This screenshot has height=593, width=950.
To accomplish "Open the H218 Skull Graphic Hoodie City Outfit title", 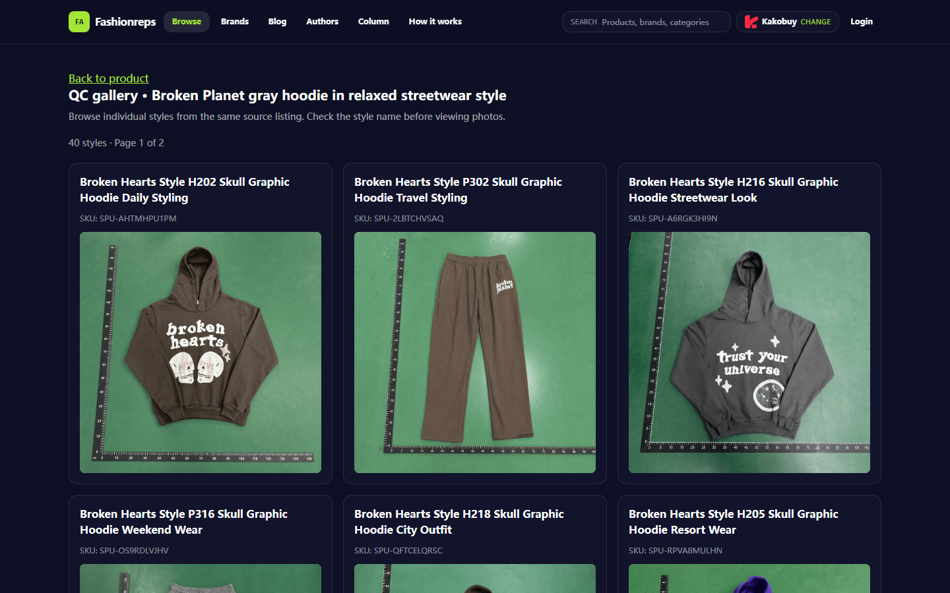I will point(459,522).
